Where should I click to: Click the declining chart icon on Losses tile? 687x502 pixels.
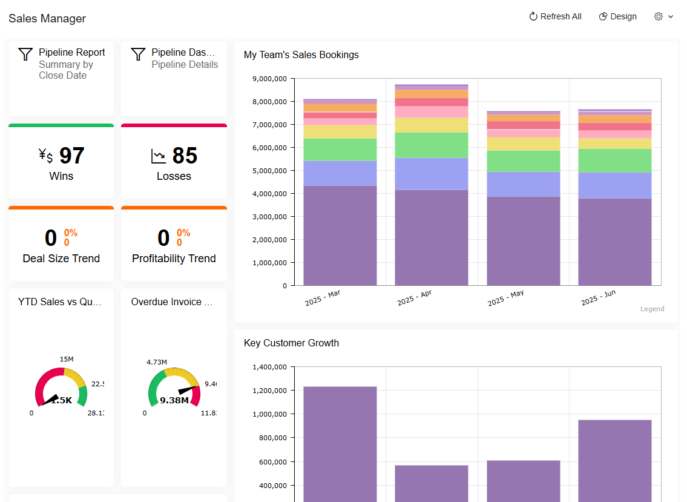[158, 156]
